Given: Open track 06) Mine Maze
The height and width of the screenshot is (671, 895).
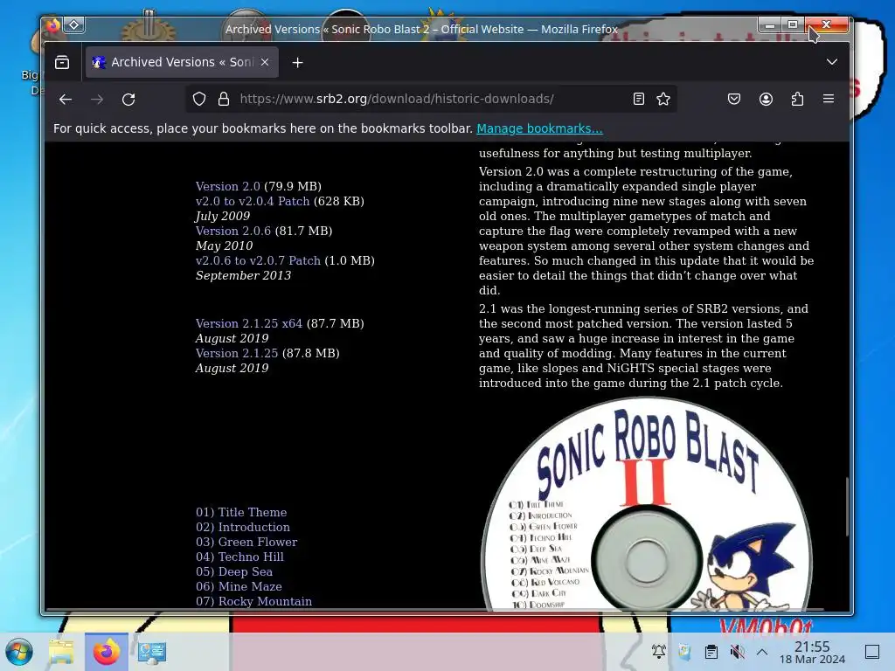Looking at the screenshot, I should (x=239, y=586).
